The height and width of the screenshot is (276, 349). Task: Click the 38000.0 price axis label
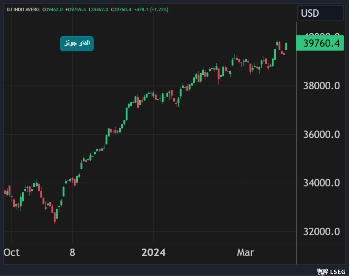pos(321,86)
